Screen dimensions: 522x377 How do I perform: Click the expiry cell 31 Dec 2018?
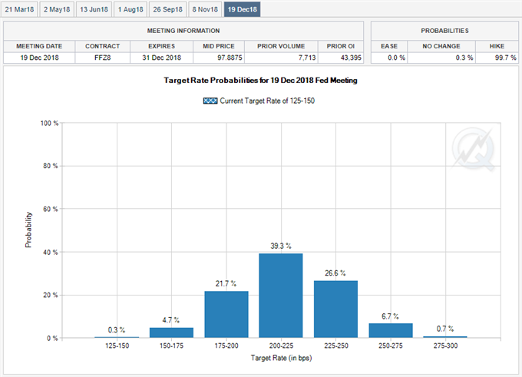click(x=161, y=58)
